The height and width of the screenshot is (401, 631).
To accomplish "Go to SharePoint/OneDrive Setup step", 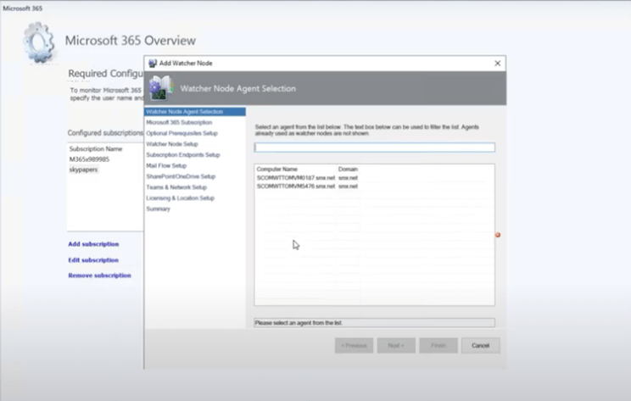I will tap(181, 176).
